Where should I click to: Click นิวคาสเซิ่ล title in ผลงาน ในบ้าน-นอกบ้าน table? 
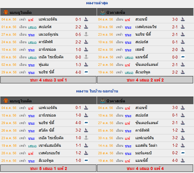(x=116, y=101)
